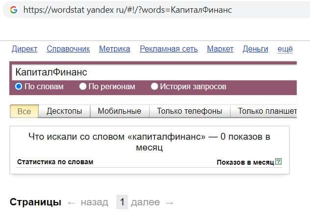310x224 pixels.
Task: Navigate to the 'Маркет' link
Action: 220,49
